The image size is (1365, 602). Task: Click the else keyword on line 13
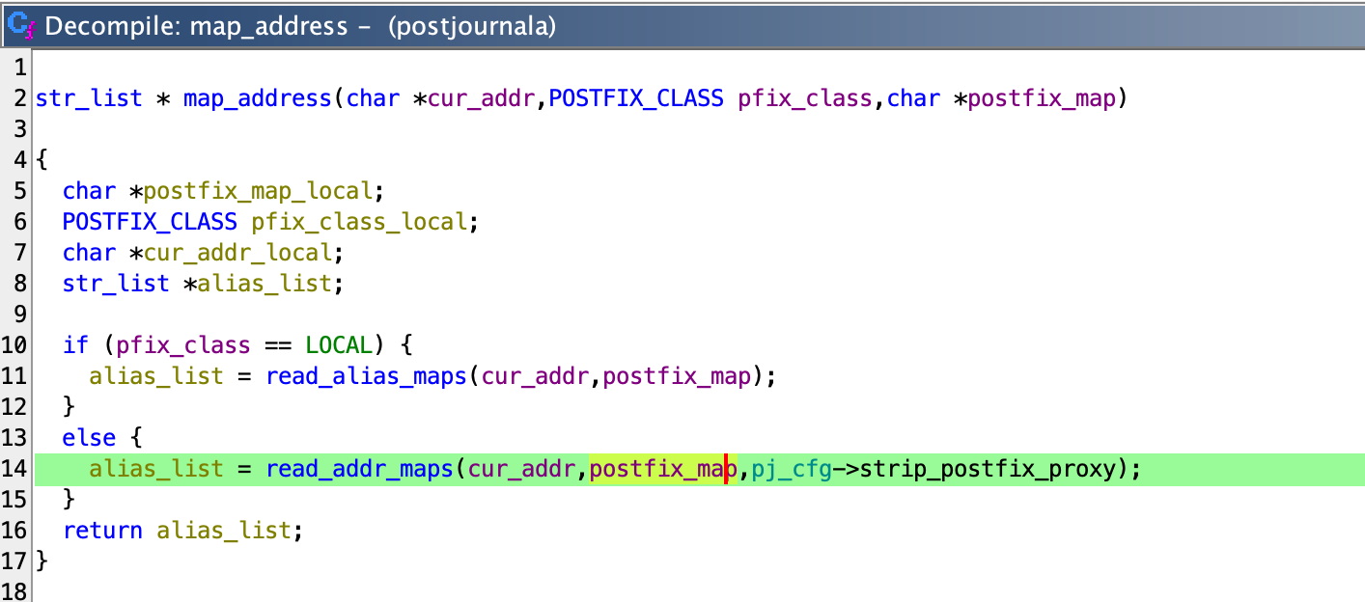[x=89, y=438]
